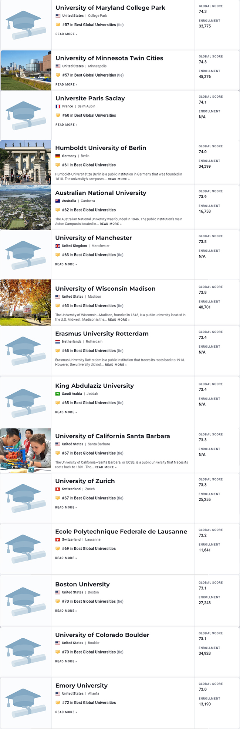Expand Read More under King Abdulaziz University
The image size is (240, 729).
[66, 412]
